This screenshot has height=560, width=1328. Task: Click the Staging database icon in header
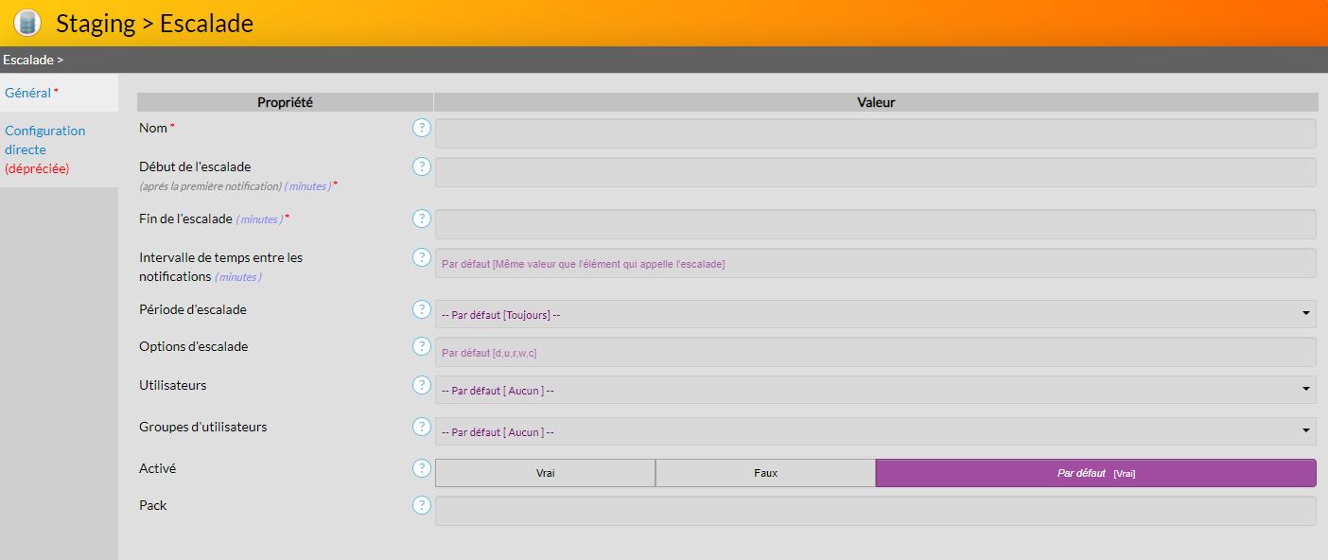[28, 23]
